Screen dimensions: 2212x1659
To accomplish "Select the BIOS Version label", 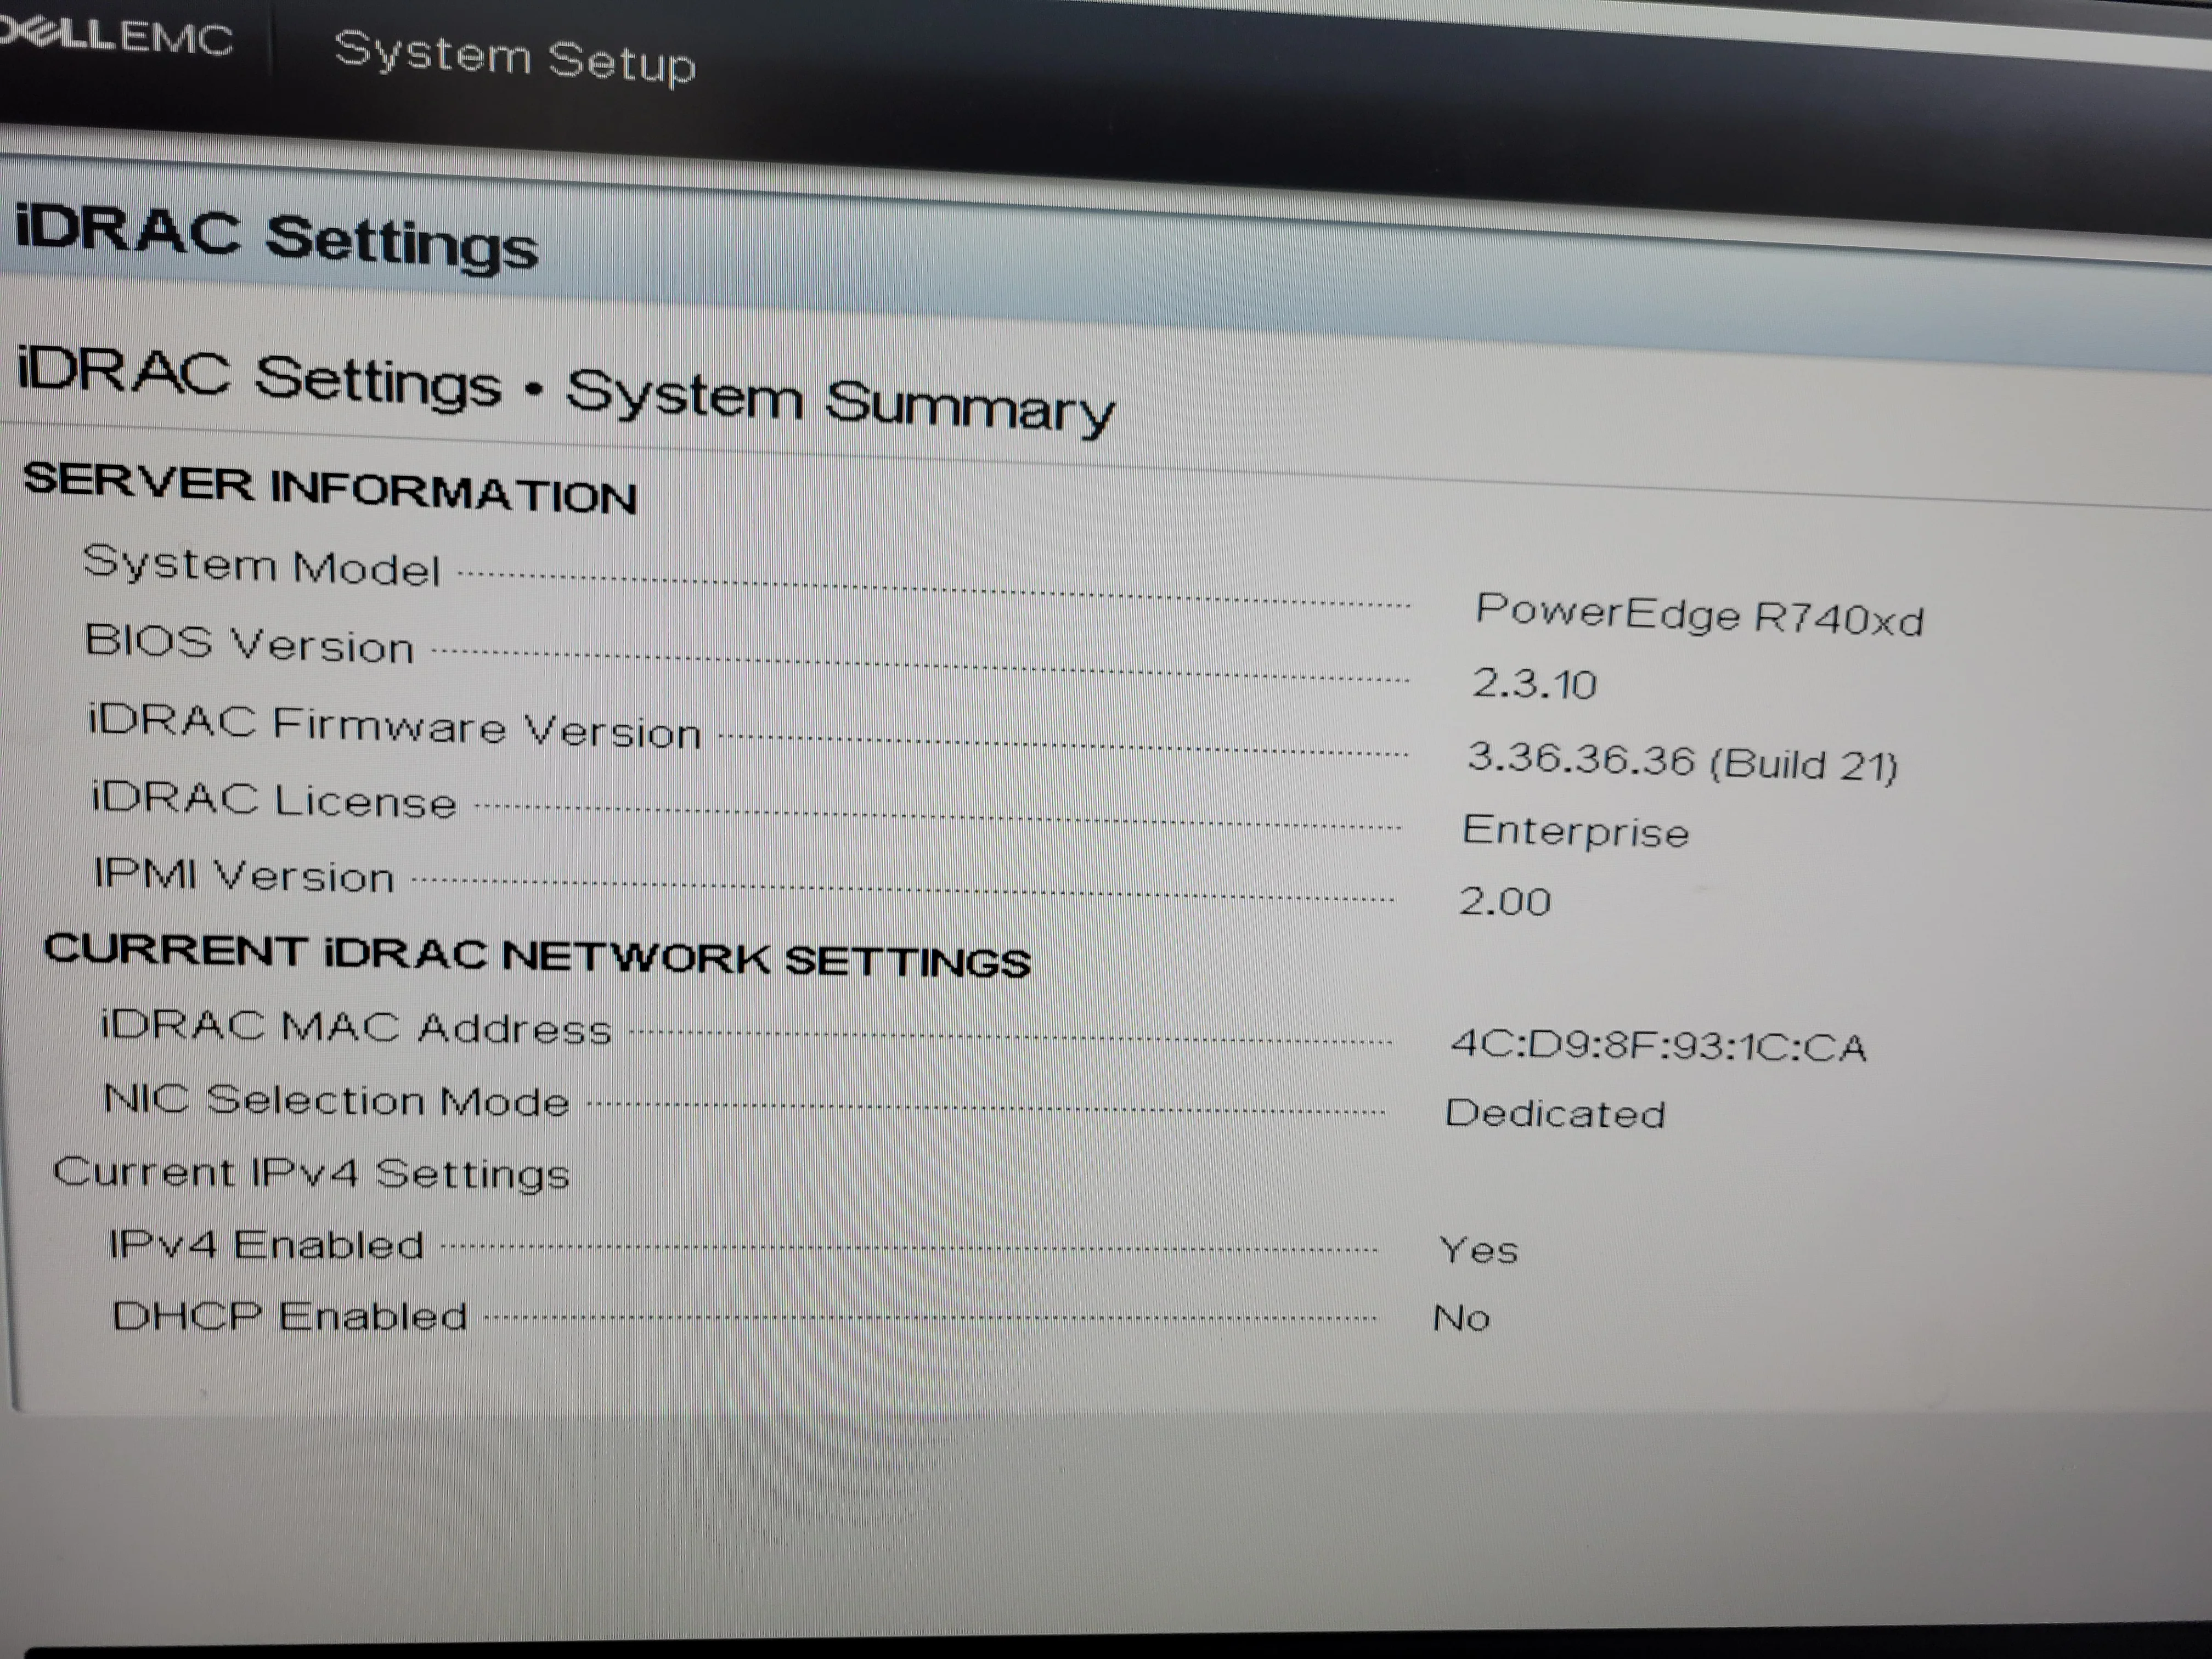I will point(249,643).
